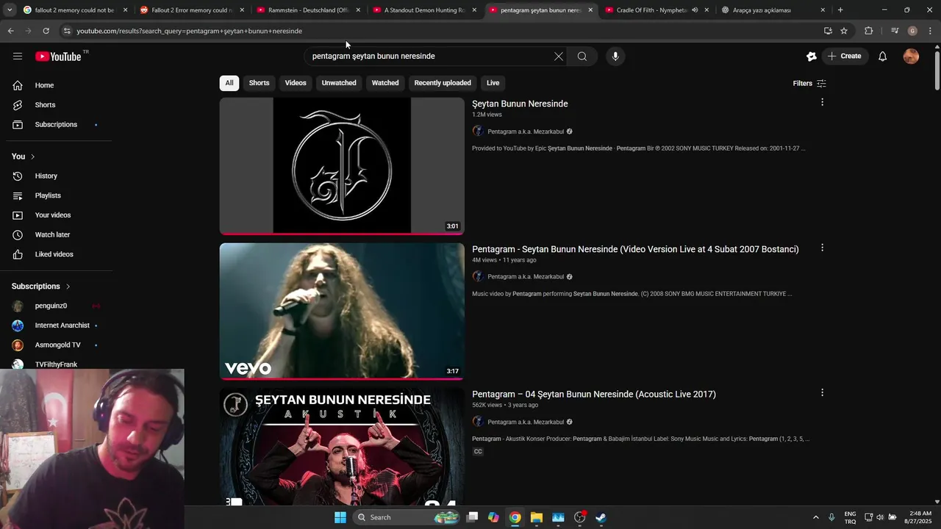The width and height of the screenshot is (941, 529).
Task: Open account avatar menu
Action: [x=911, y=57]
